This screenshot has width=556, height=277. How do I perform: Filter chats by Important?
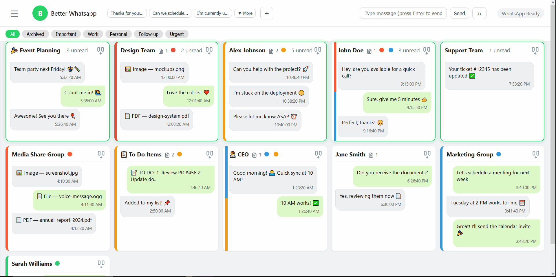coord(66,34)
